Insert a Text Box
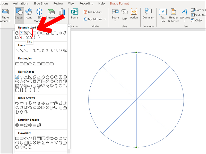Viewport: 206px width, 154px height. click(x=163, y=15)
